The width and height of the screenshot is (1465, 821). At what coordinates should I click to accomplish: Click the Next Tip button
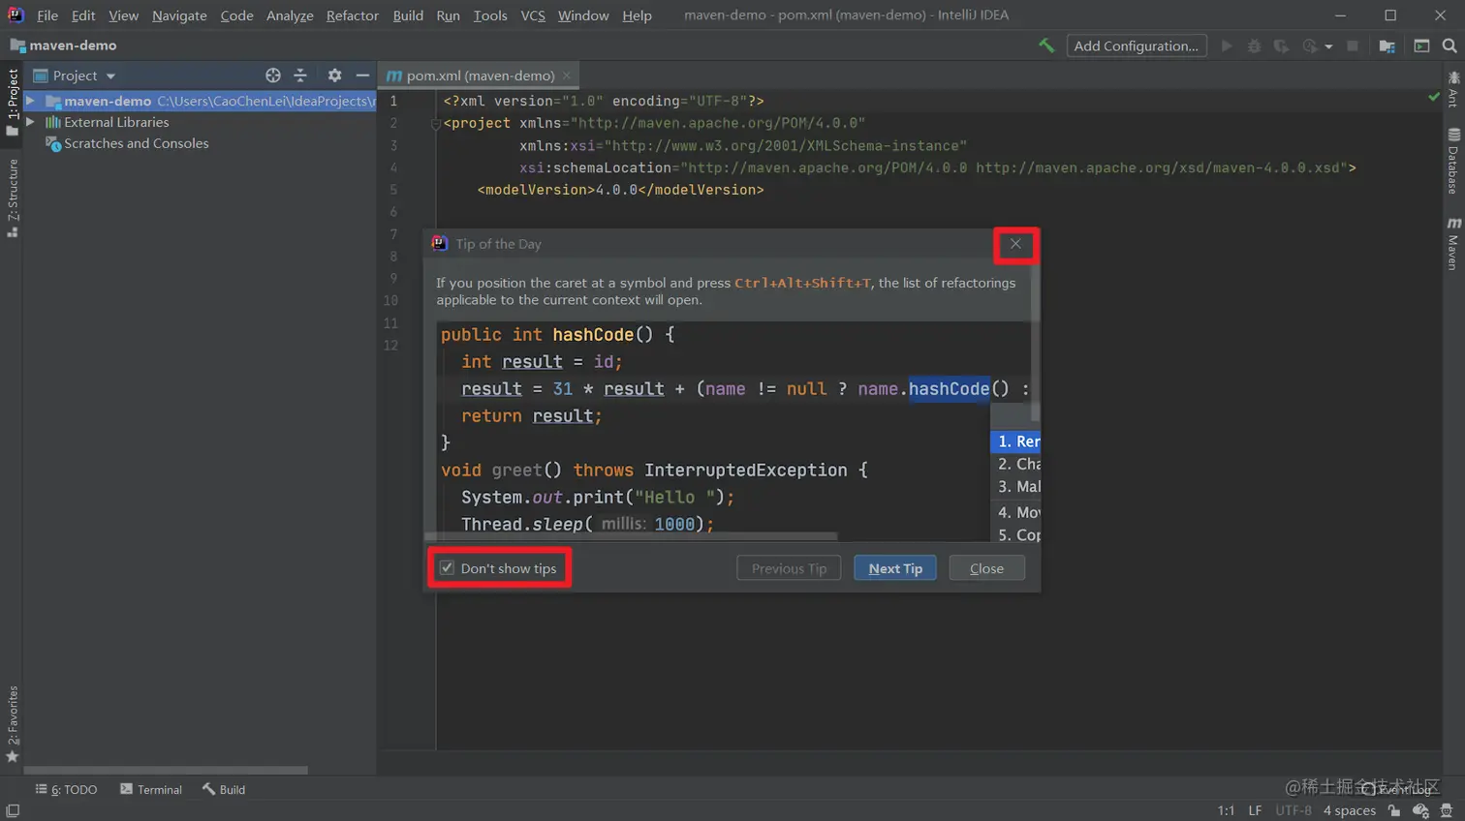[x=895, y=568]
